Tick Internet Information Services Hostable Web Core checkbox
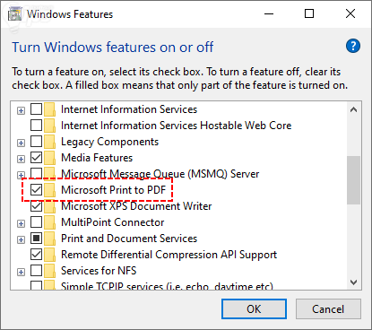The image size is (372, 330). (x=37, y=126)
